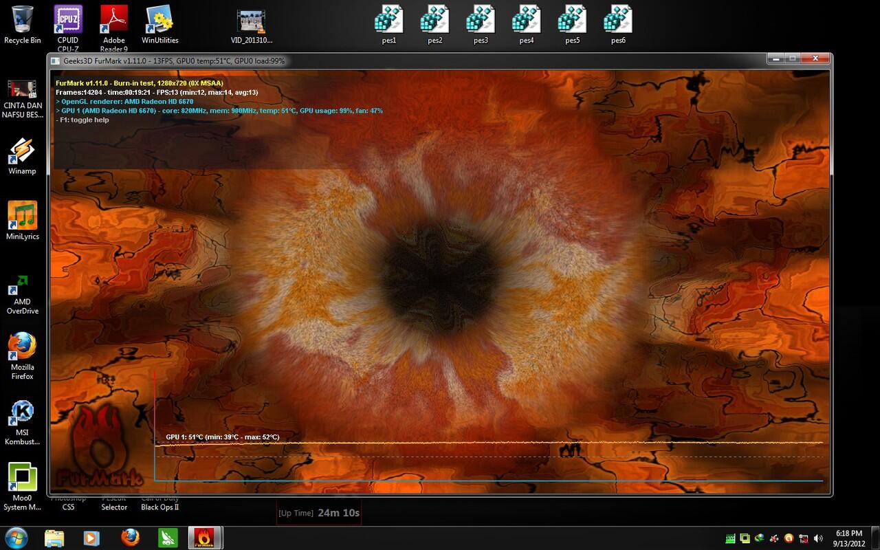
Task: Open the Adobe Reader 9 shortcut
Action: click(114, 29)
